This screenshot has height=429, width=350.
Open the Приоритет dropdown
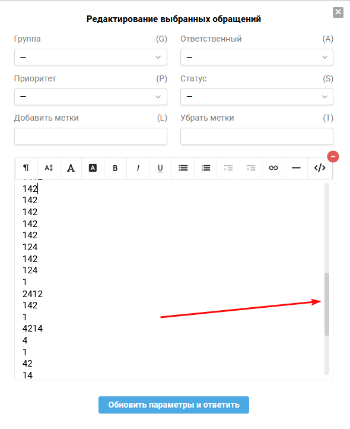(x=91, y=97)
